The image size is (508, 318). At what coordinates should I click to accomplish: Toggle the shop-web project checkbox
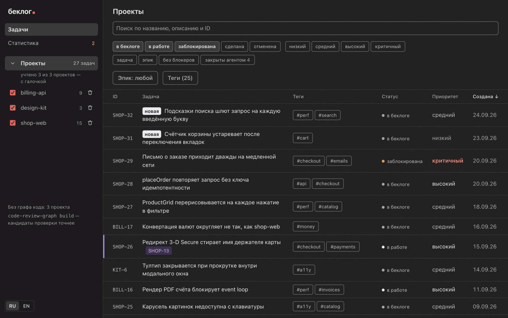(13, 123)
